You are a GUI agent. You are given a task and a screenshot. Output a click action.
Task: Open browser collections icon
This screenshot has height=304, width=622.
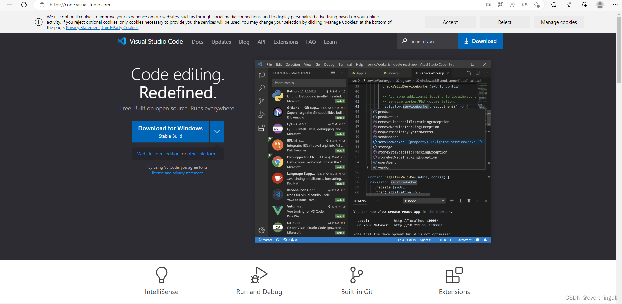pos(585,5)
